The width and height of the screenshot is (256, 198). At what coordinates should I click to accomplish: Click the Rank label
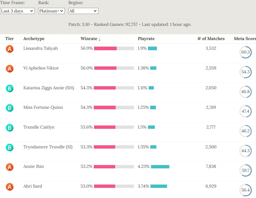pyautogui.click(x=43, y=3)
